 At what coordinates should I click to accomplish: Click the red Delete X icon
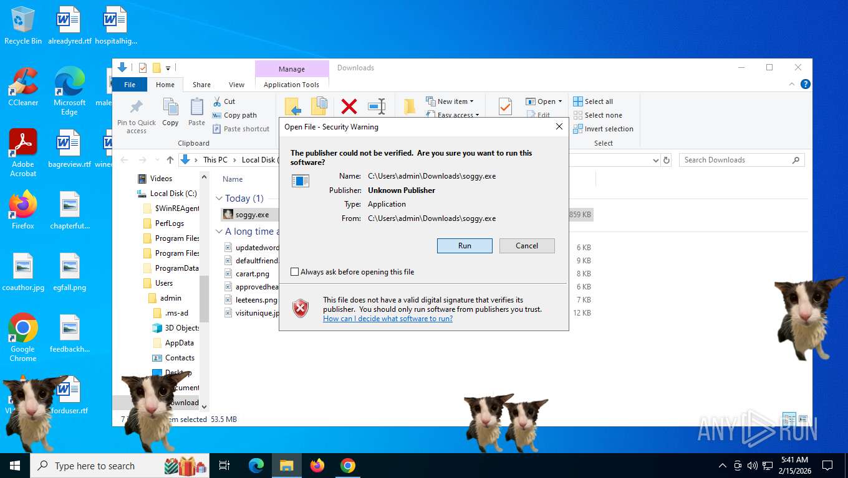(349, 106)
